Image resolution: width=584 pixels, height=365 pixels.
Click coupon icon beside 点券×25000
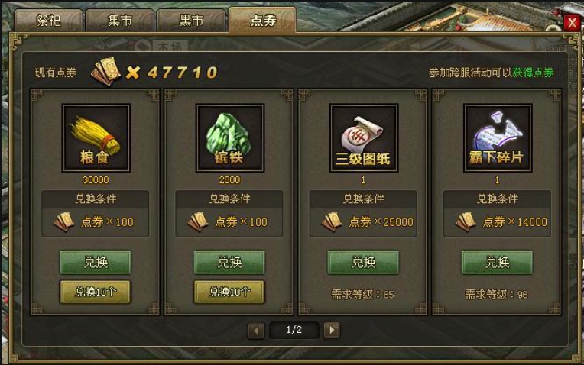tap(332, 221)
